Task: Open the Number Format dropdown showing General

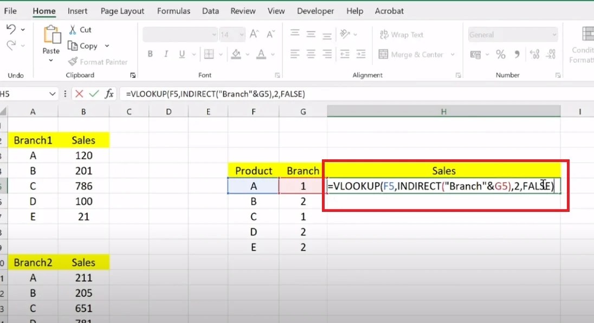Action: click(x=512, y=34)
